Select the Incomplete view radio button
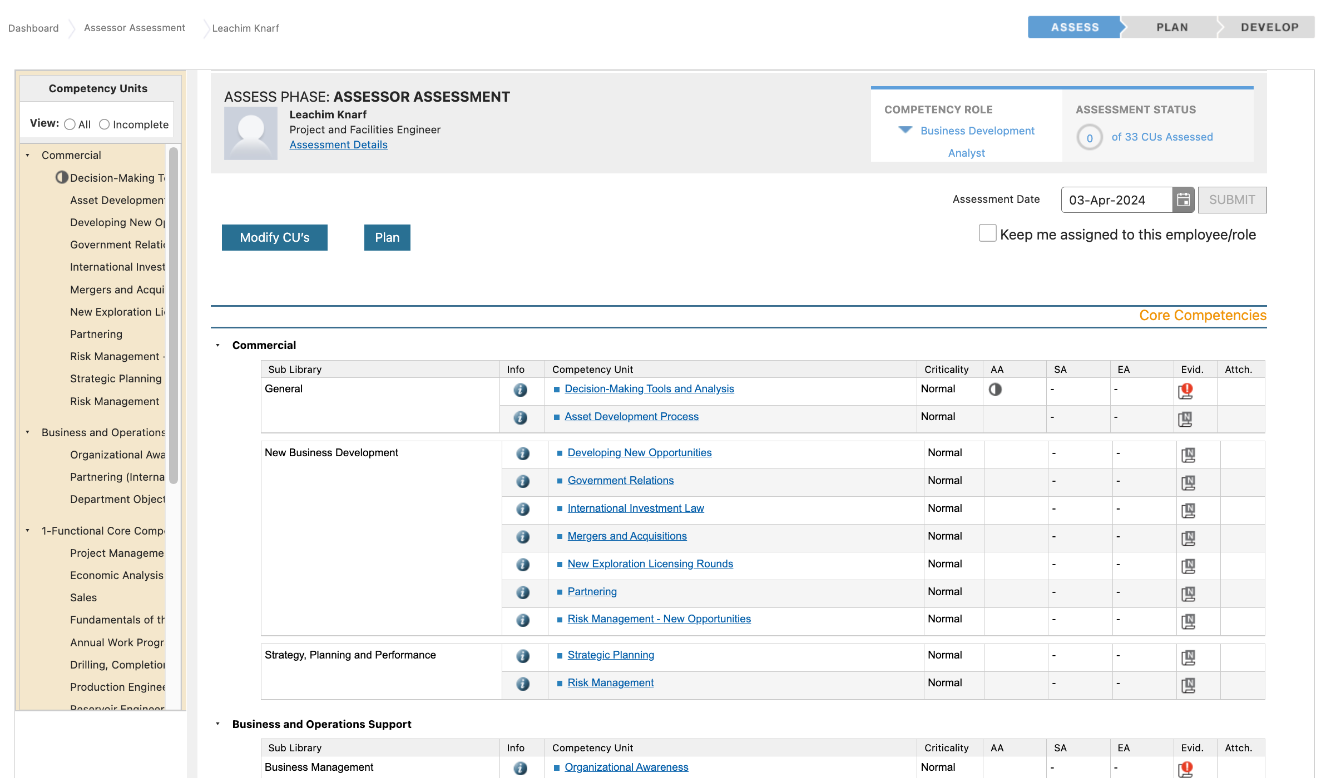 tap(105, 124)
